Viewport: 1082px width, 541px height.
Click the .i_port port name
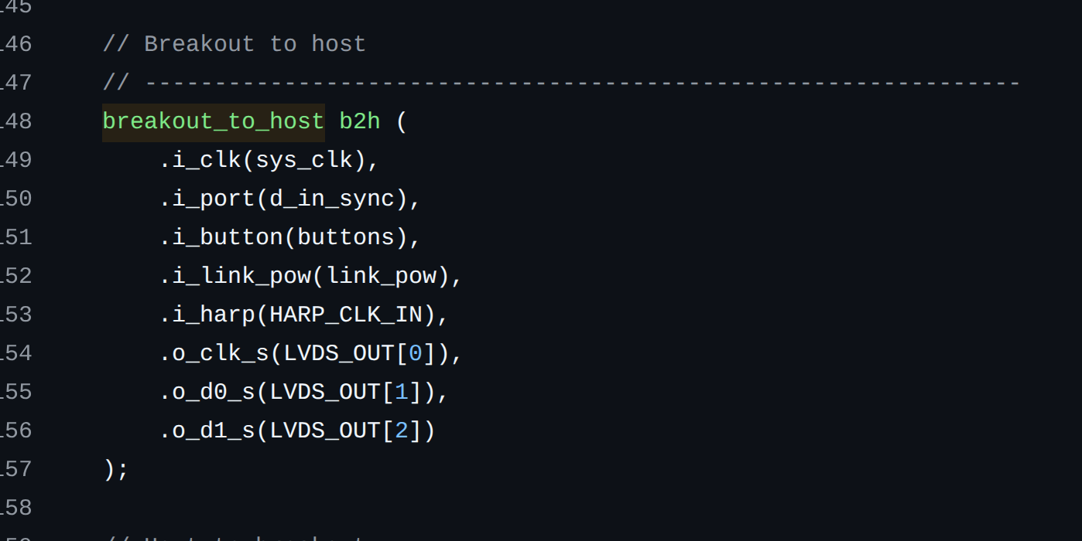coord(207,199)
